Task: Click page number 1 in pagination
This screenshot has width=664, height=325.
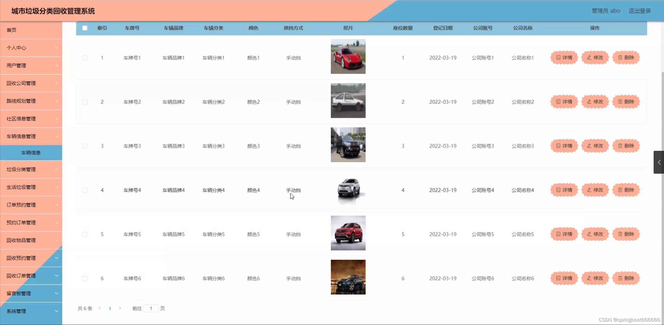Action: [110, 308]
